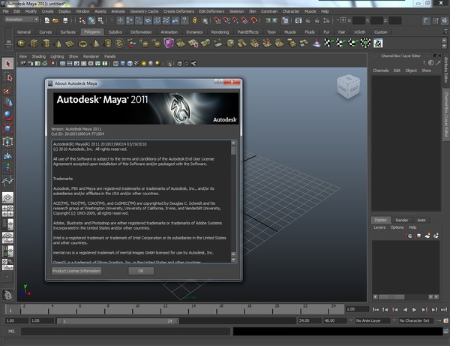Toggle smooth shade all in panel toolbar
This screenshot has height=346, width=450.
pyautogui.click(x=123, y=64)
